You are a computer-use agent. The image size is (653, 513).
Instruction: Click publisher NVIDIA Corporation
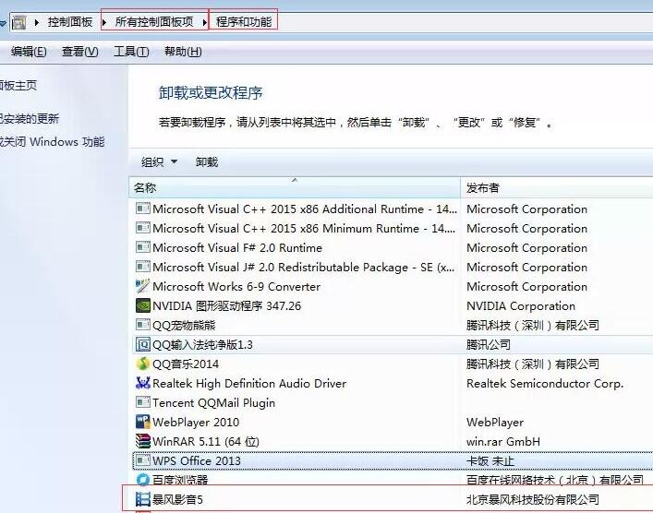521,305
